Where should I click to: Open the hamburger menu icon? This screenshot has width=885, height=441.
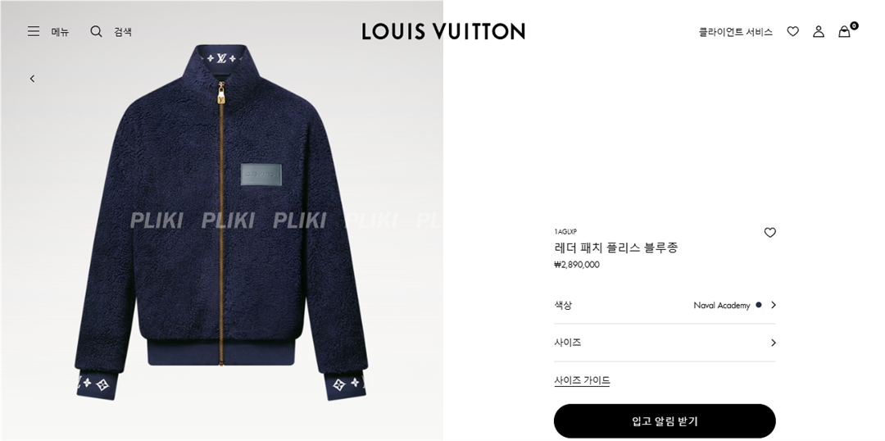click(34, 32)
